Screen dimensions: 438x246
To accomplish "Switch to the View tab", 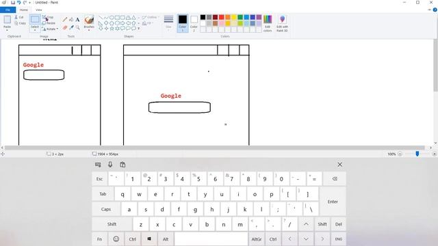I will pyautogui.click(x=39, y=10).
